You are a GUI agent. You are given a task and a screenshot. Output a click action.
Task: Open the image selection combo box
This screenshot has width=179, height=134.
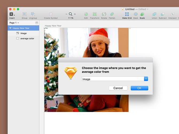click(x=146, y=79)
